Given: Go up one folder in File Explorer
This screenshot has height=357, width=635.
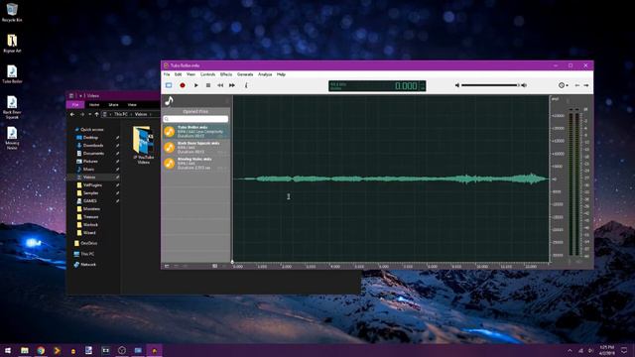Looking at the screenshot, I should [x=96, y=115].
